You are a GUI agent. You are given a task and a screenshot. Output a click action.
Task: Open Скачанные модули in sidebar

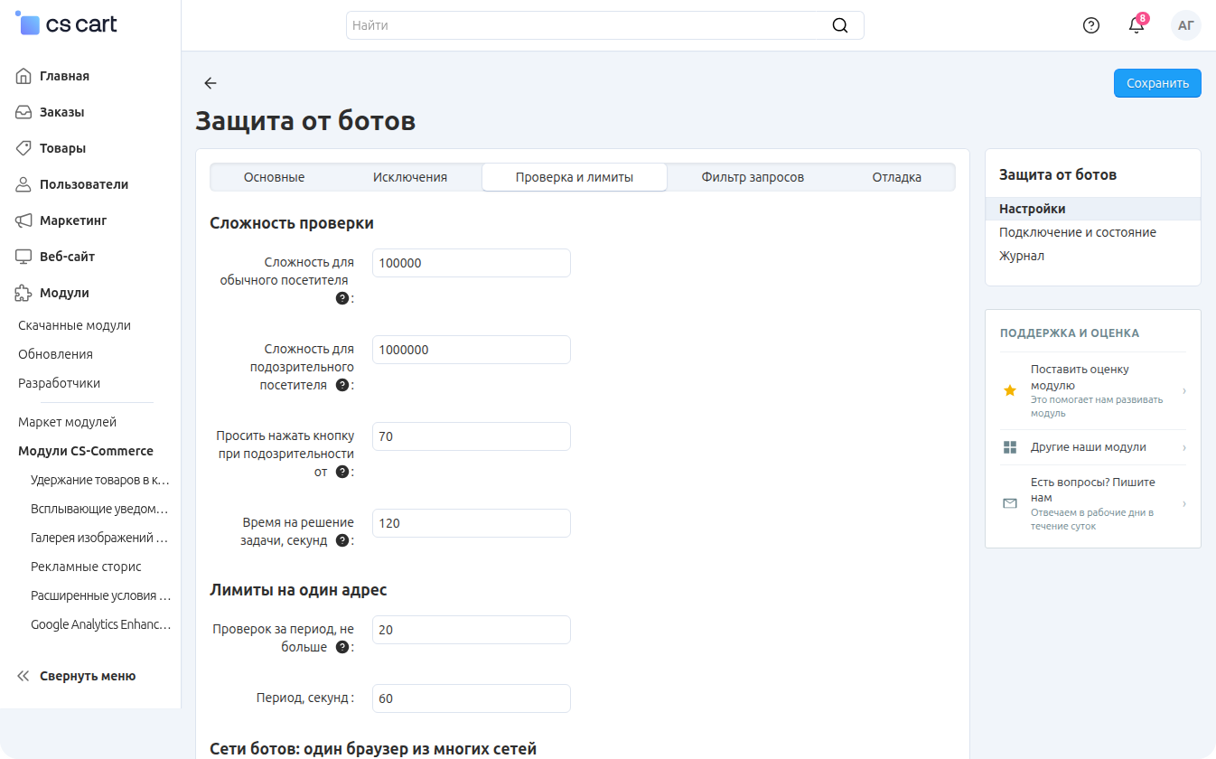coord(75,325)
